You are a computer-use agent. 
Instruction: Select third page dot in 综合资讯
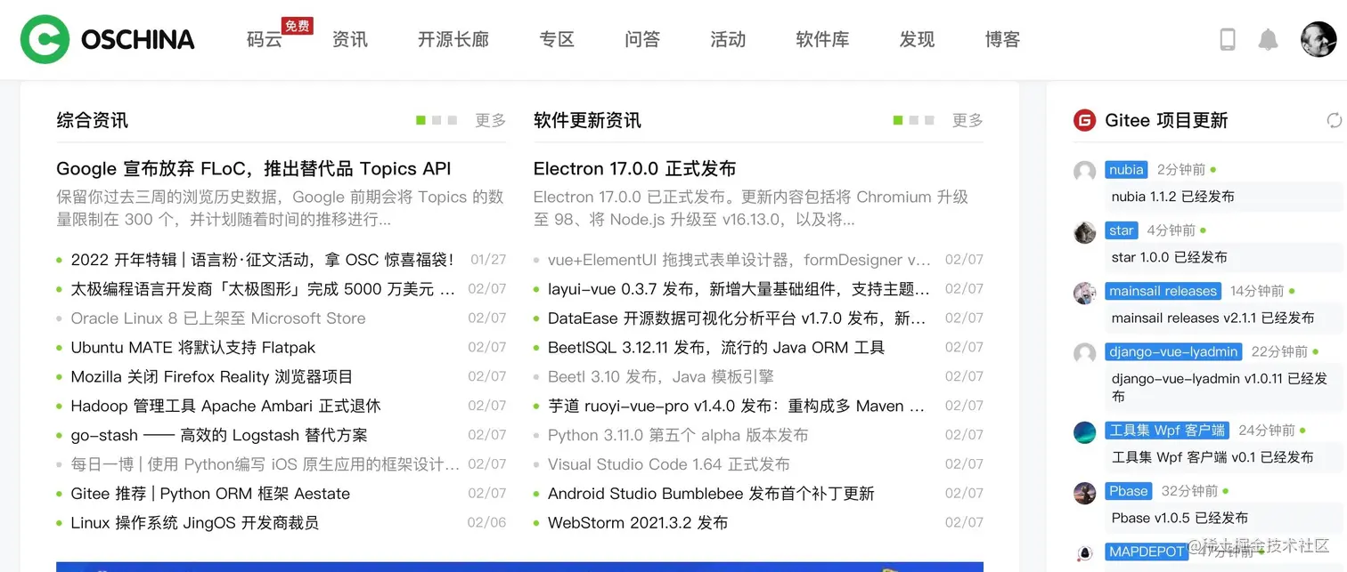453,120
